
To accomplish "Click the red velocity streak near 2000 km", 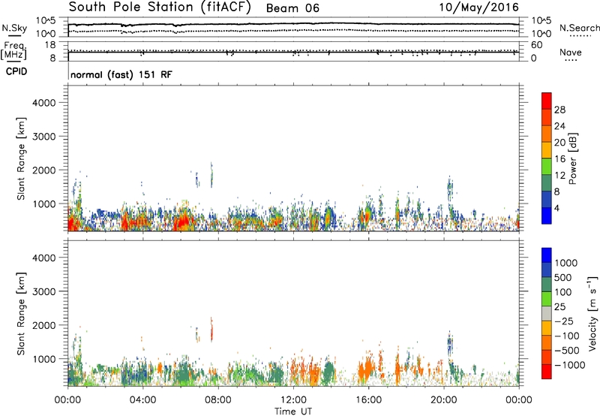I will coord(211,330).
